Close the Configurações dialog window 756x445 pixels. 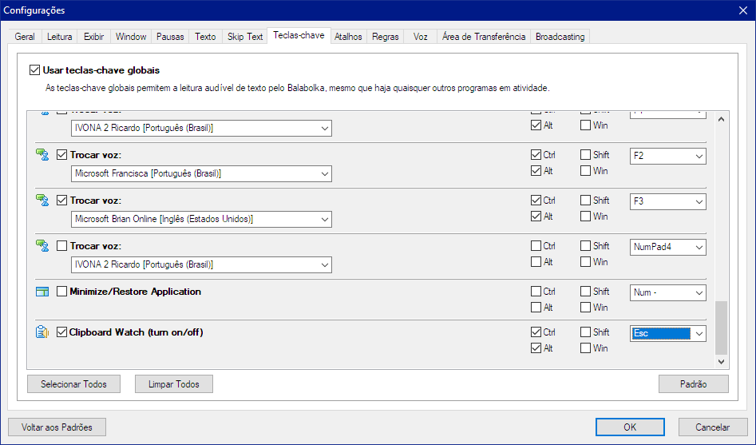742,10
